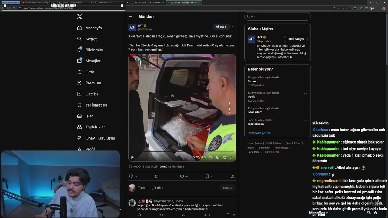Click the reply icon with 32 replies
This screenshot has width=388, height=218.
click(x=133, y=176)
